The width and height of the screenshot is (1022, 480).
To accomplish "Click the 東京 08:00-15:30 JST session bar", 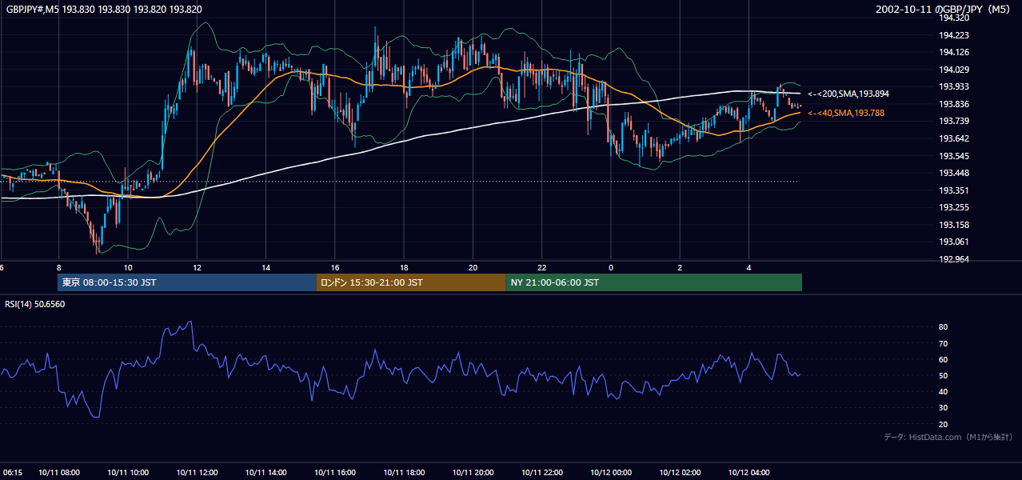I will click(187, 282).
